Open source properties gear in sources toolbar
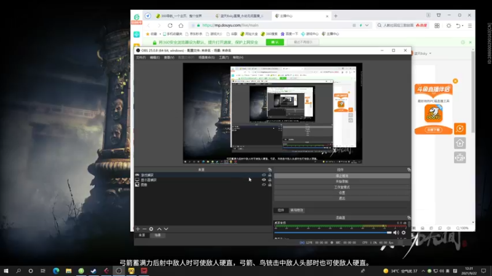 point(151,229)
